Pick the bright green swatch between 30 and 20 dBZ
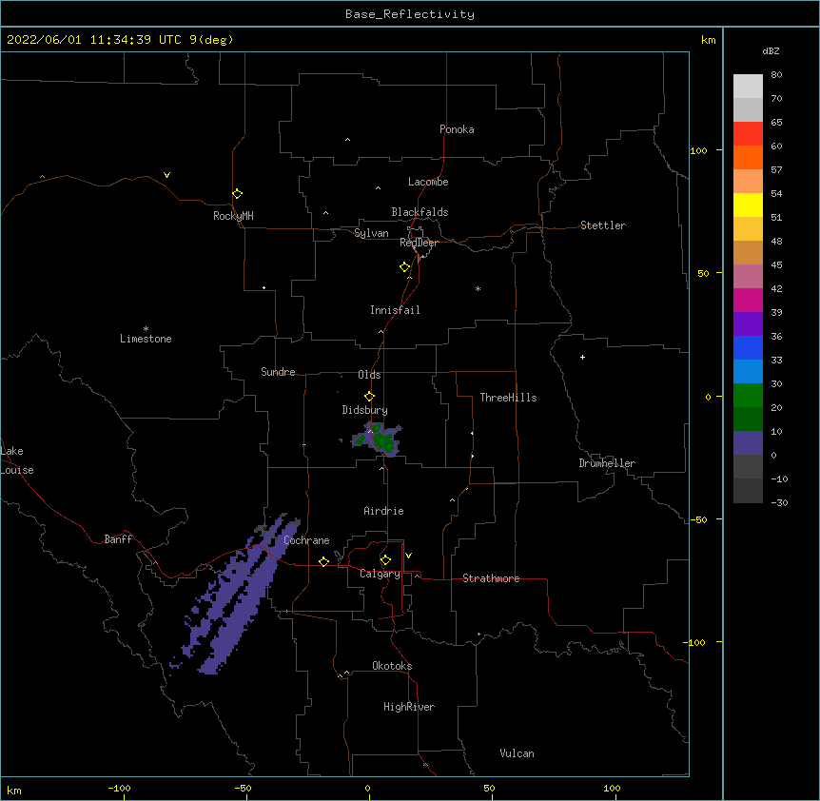The width and height of the screenshot is (820, 801). point(748,396)
